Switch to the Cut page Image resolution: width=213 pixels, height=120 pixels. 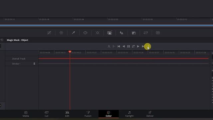pyautogui.click(x=47, y=114)
